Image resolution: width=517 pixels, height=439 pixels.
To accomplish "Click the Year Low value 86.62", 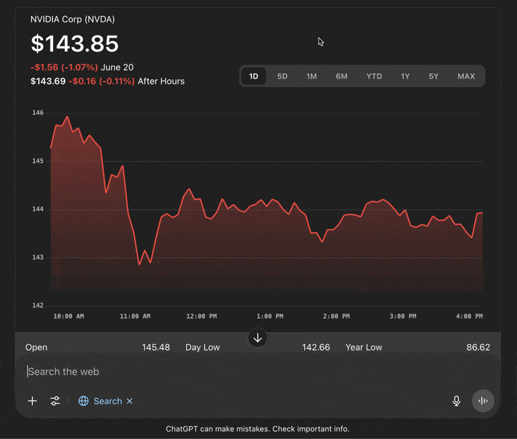I will (478, 347).
